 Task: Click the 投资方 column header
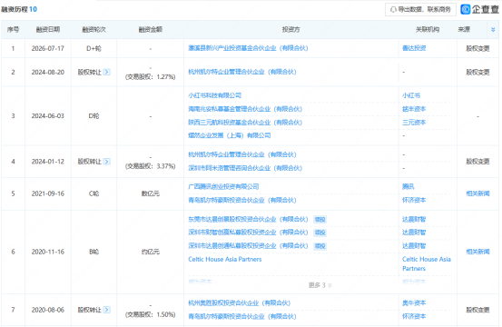tap(290, 29)
